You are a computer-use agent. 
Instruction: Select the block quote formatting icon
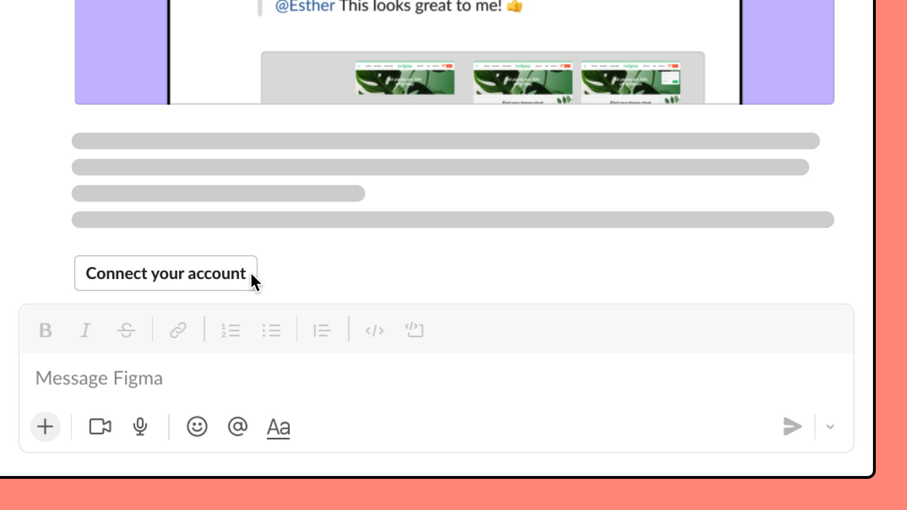click(321, 330)
